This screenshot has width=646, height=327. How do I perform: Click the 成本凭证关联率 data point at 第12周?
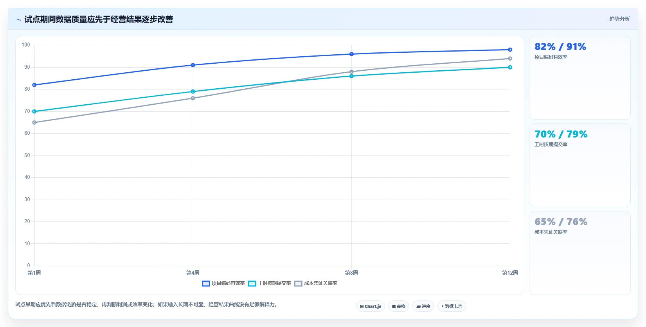click(x=510, y=59)
